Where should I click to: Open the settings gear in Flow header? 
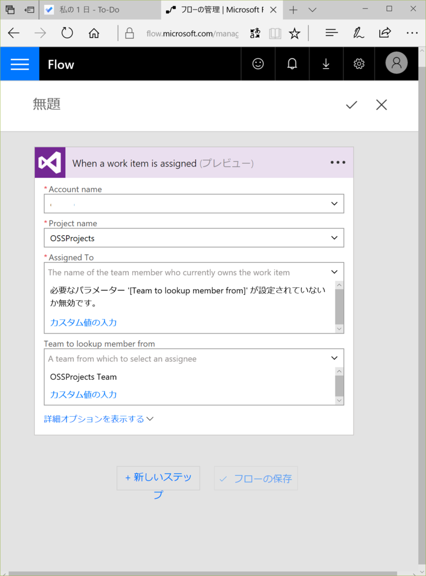pos(359,64)
